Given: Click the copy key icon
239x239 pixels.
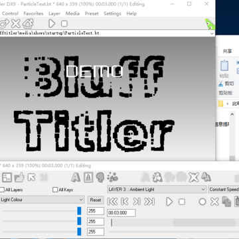Looking at the screenshot, I should click(226, 202).
